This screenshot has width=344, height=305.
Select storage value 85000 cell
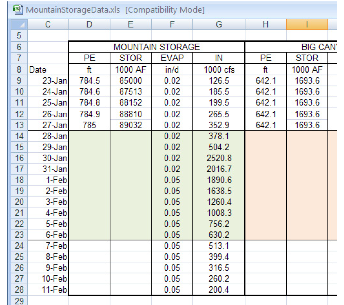tap(131, 81)
